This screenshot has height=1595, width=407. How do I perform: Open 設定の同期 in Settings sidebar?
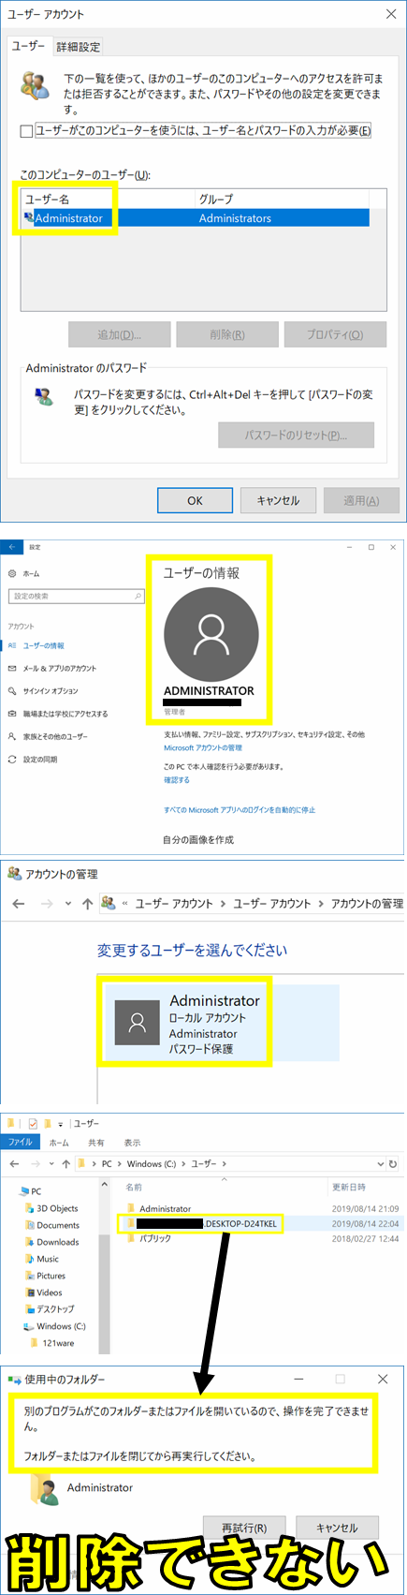40,759
